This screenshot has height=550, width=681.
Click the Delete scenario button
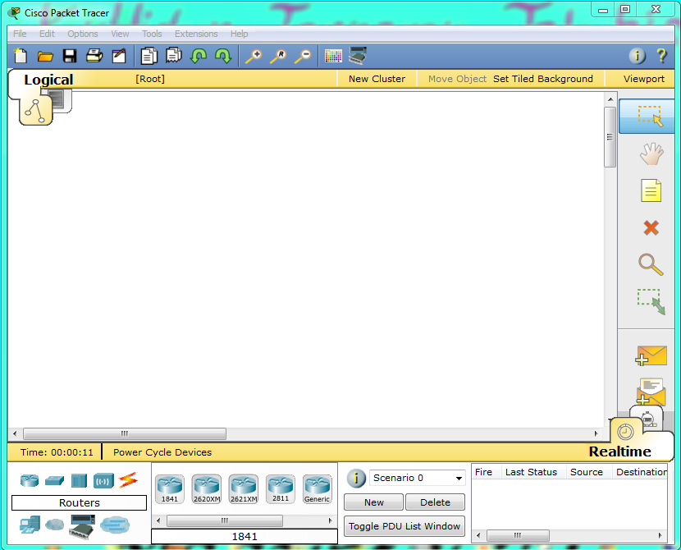pyautogui.click(x=435, y=502)
